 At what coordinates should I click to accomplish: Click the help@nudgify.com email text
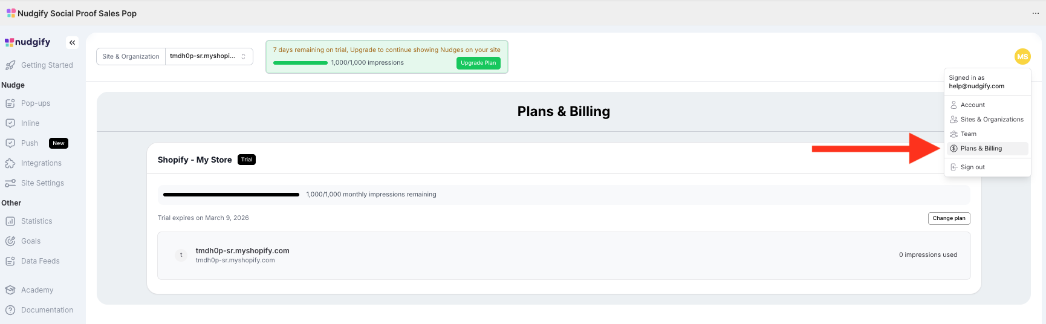(976, 86)
